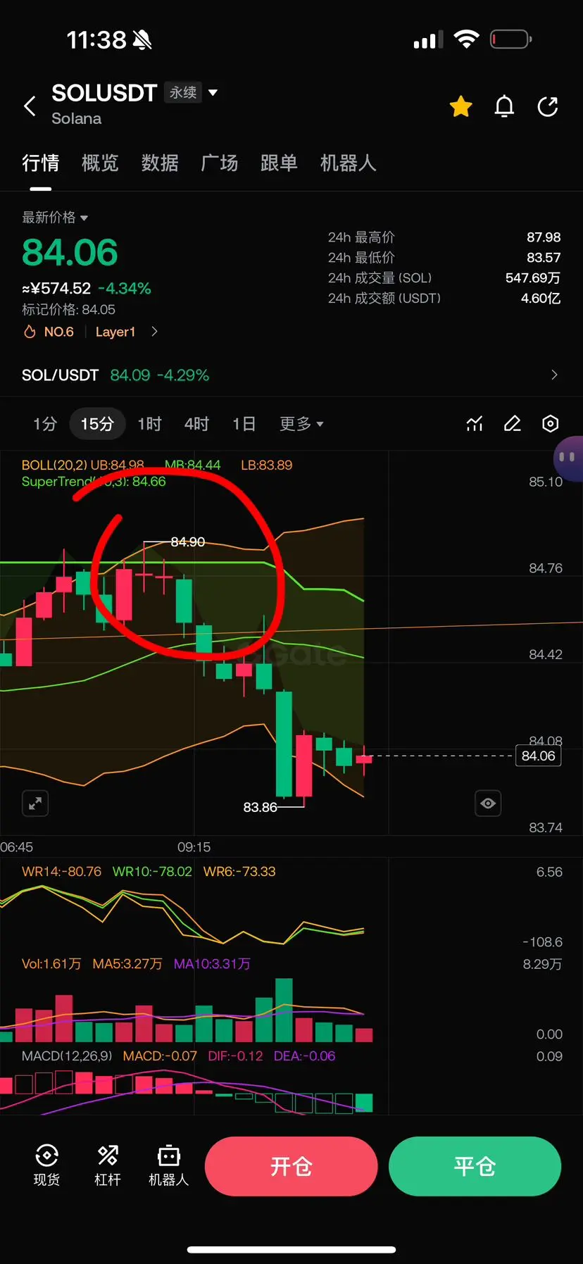
Task: Tap the back arrow next to SOLUSDT
Action: tap(30, 106)
